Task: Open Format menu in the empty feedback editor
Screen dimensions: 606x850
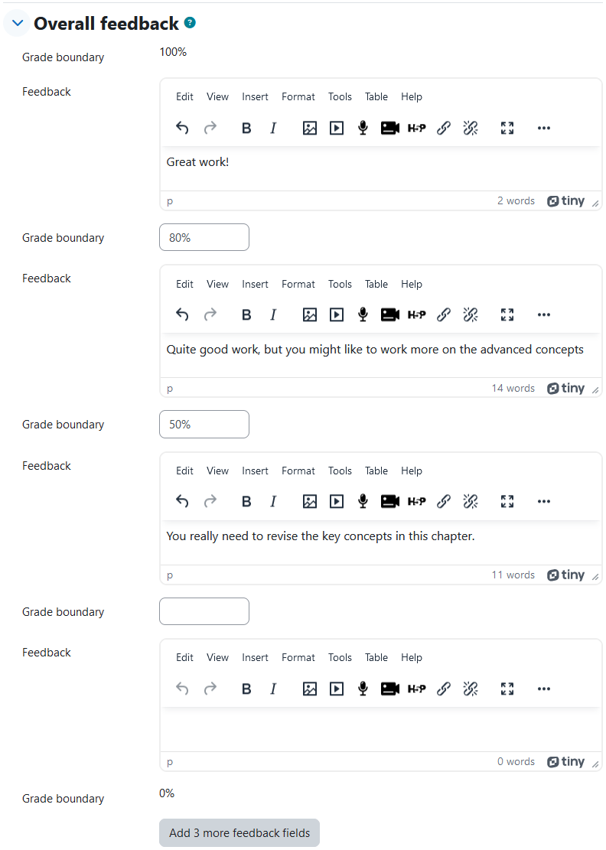Action: pyautogui.click(x=298, y=657)
